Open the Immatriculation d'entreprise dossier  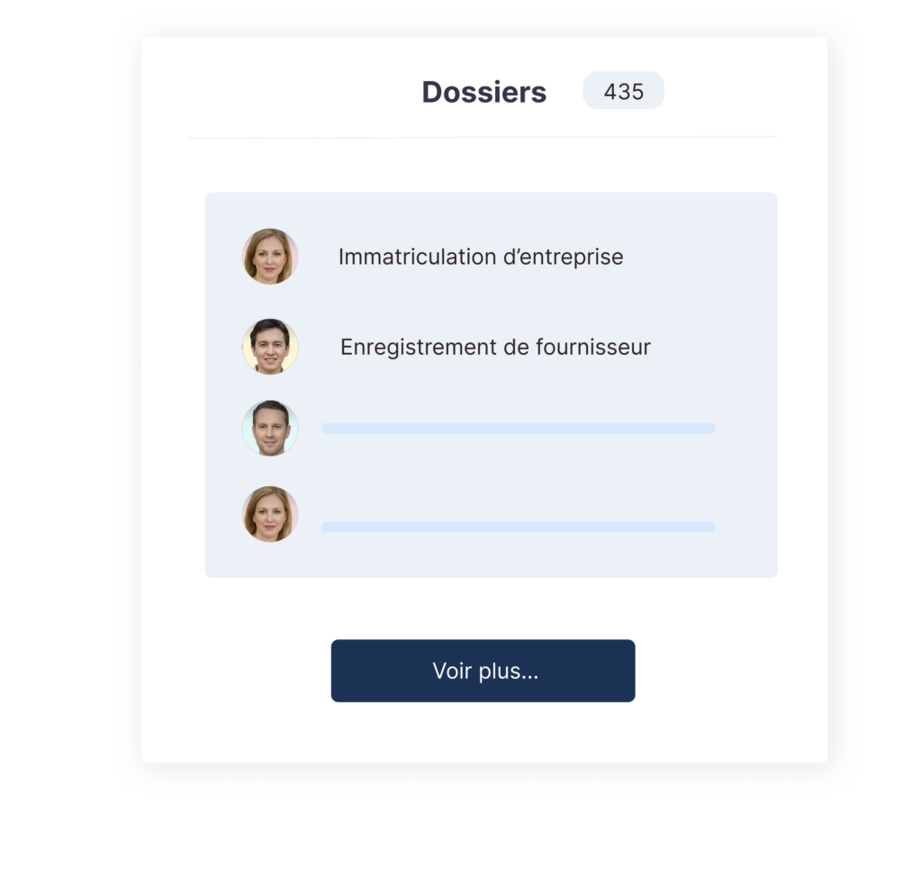coord(481,257)
